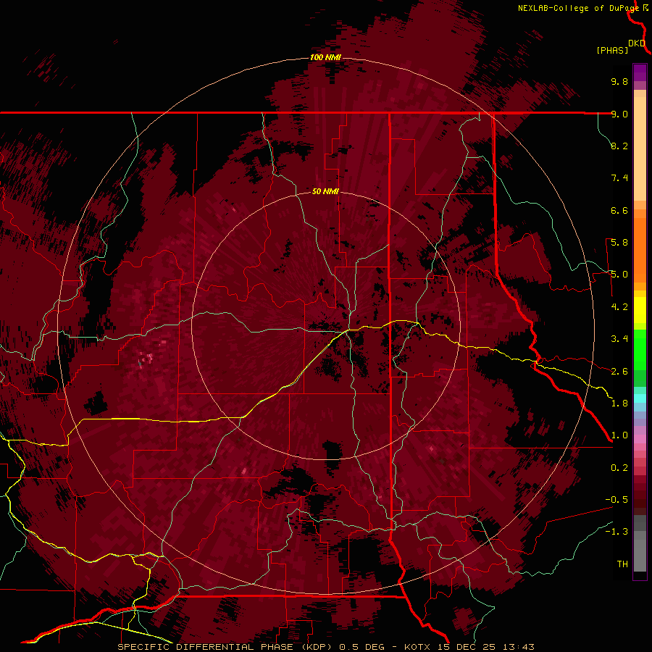This screenshot has width=652, height=652.
Task: Click the TH threshold label on the scale
Action: point(622,564)
